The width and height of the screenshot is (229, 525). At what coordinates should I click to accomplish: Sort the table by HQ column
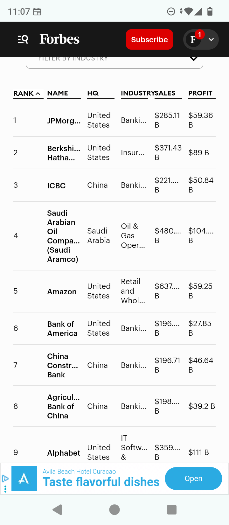tap(93, 93)
